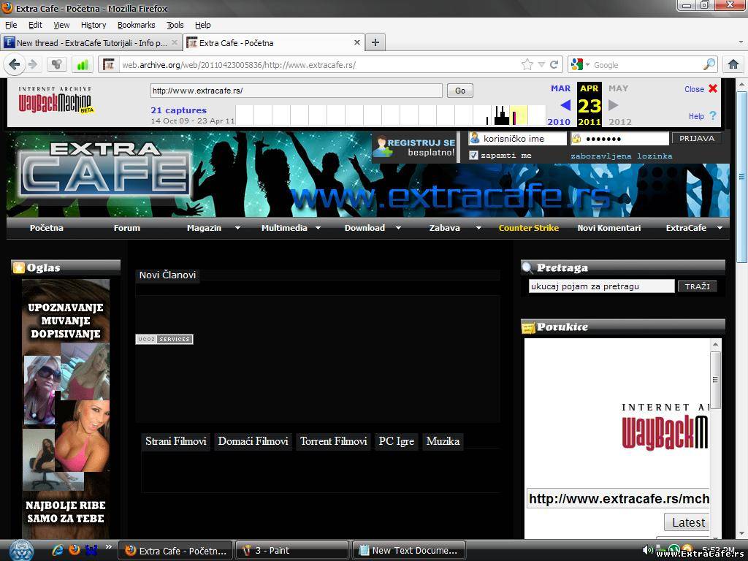Go to Početna in the site navigation

pyautogui.click(x=47, y=228)
